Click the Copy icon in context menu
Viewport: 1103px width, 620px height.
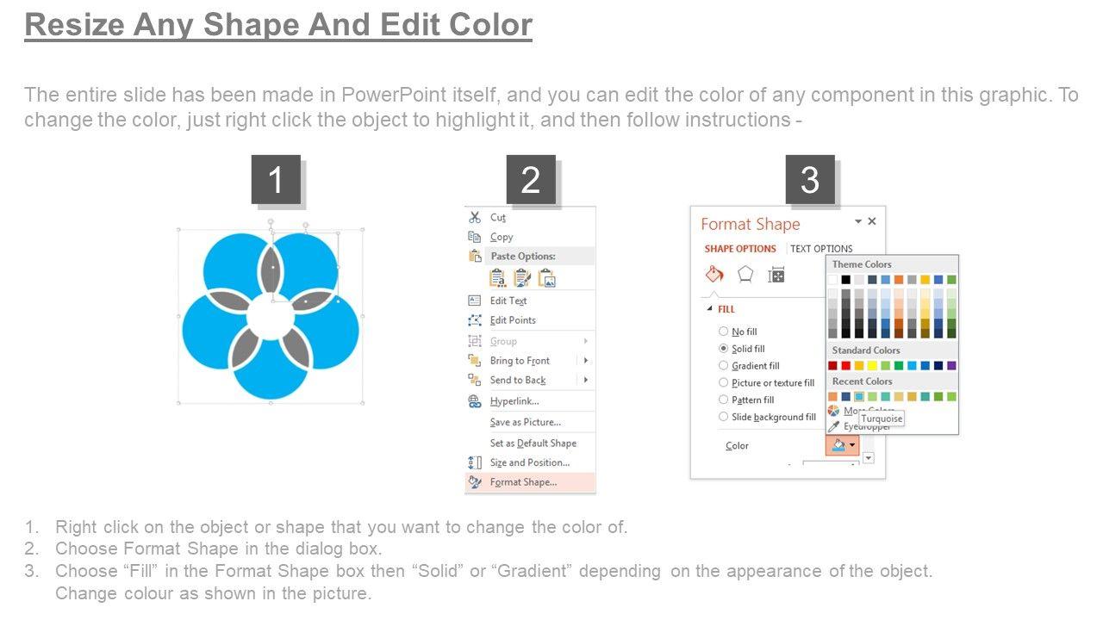475,237
